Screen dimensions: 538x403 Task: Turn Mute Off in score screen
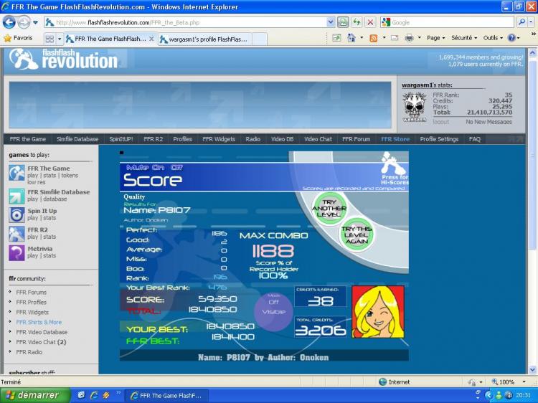point(176,166)
